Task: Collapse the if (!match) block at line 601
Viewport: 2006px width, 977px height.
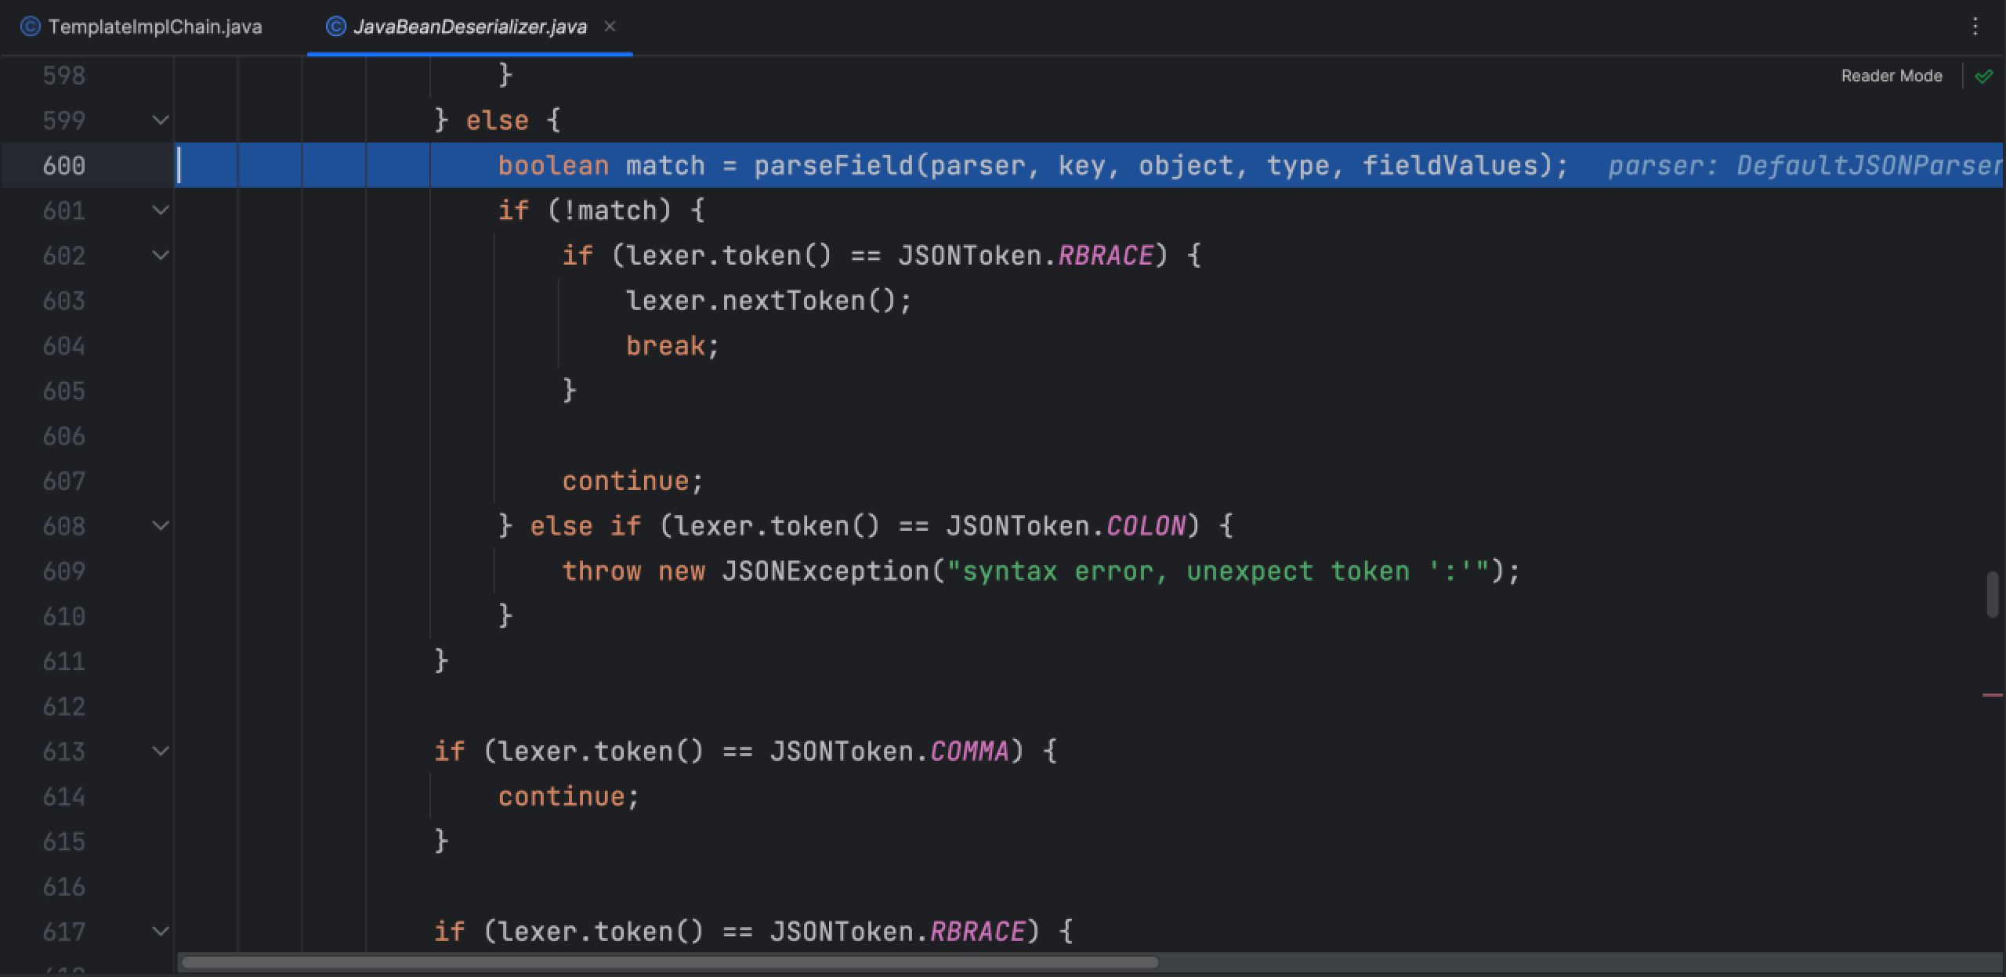Action: pos(160,211)
